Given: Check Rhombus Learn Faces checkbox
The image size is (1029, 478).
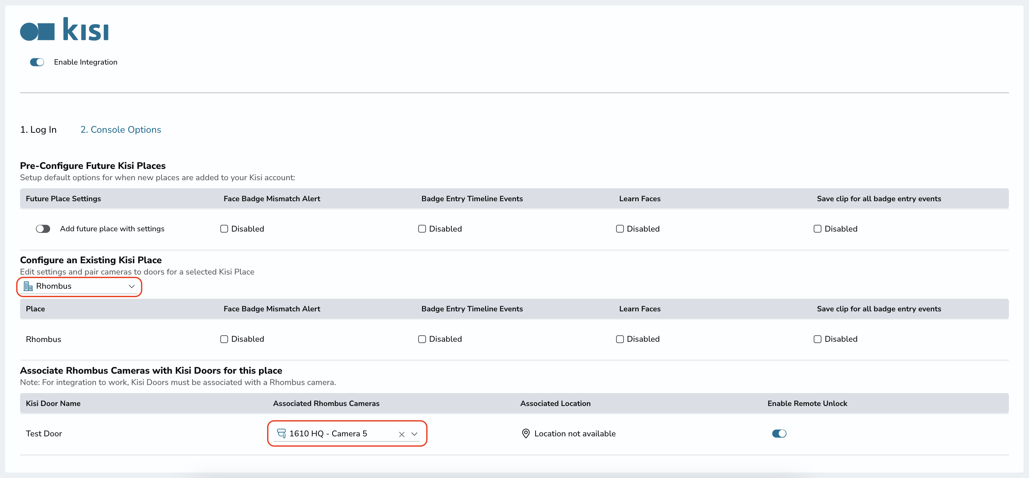Looking at the screenshot, I should coord(620,339).
